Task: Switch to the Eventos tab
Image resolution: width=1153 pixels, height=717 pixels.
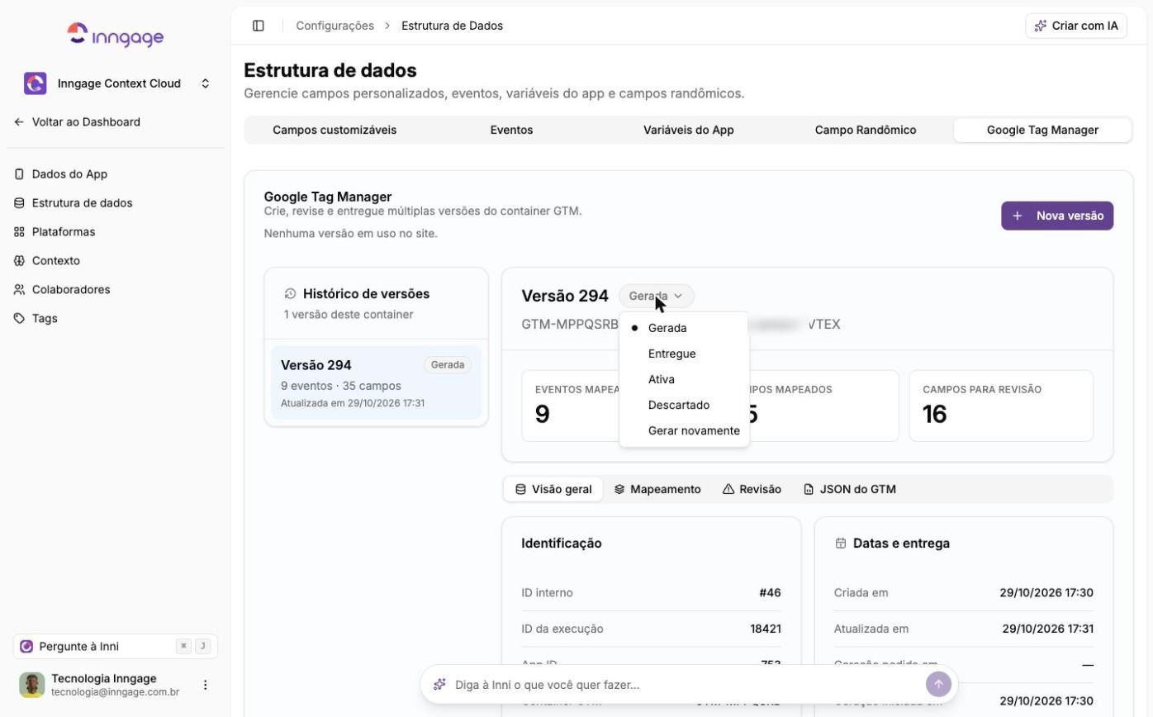Action: (511, 130)
